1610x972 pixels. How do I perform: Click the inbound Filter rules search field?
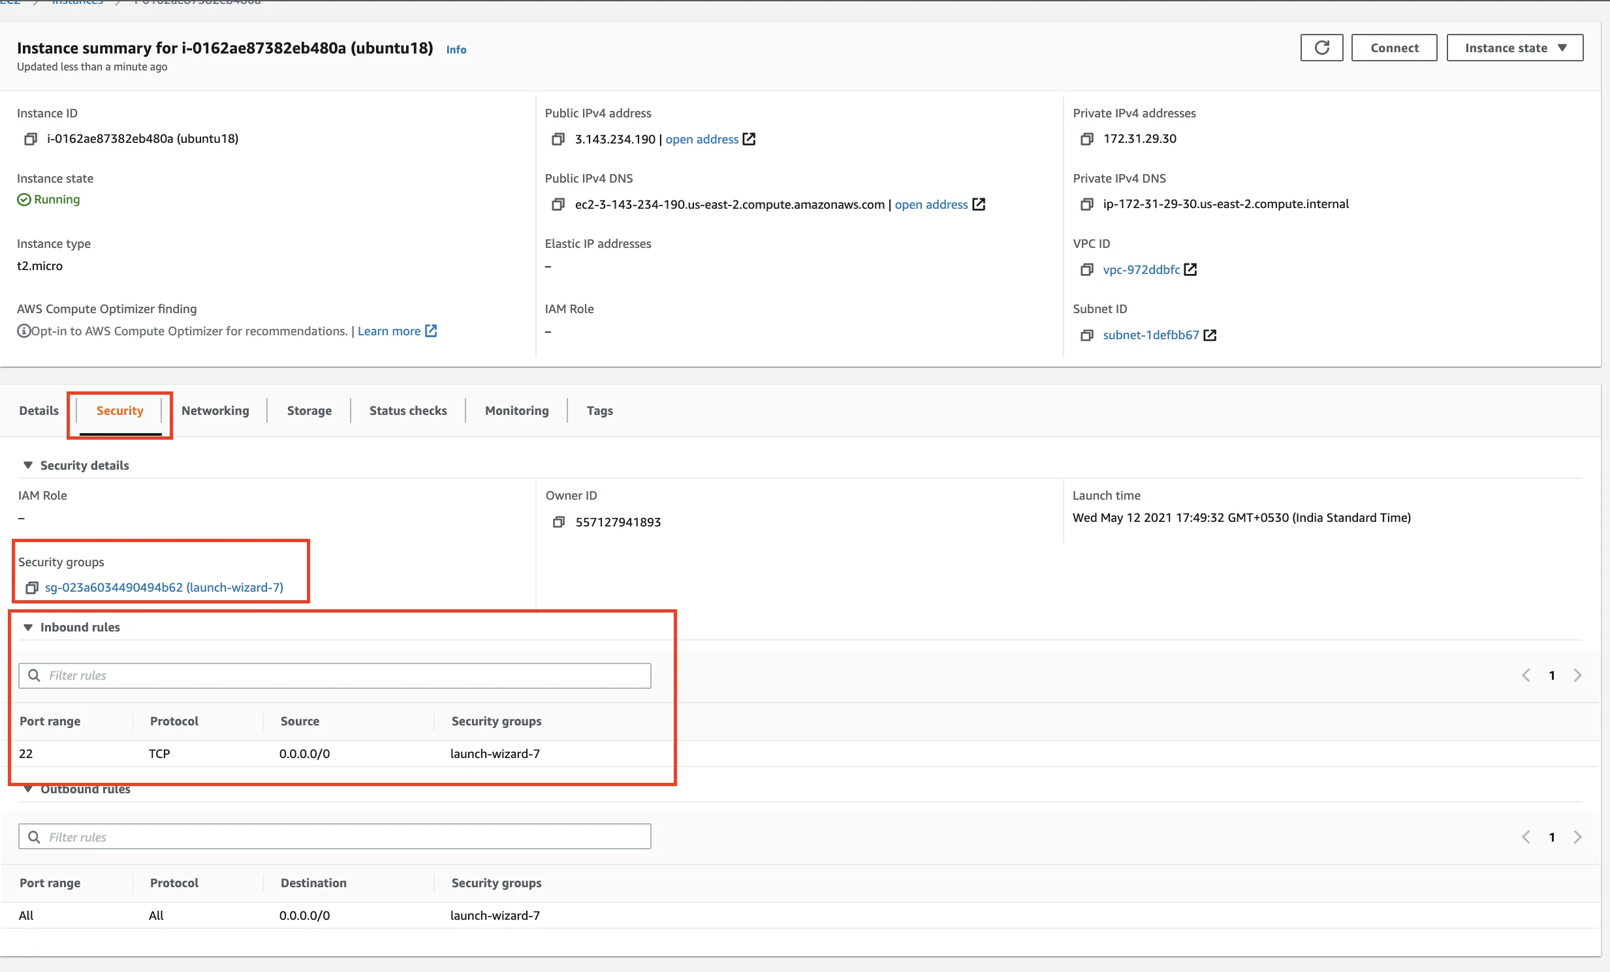tap(334, 676)
